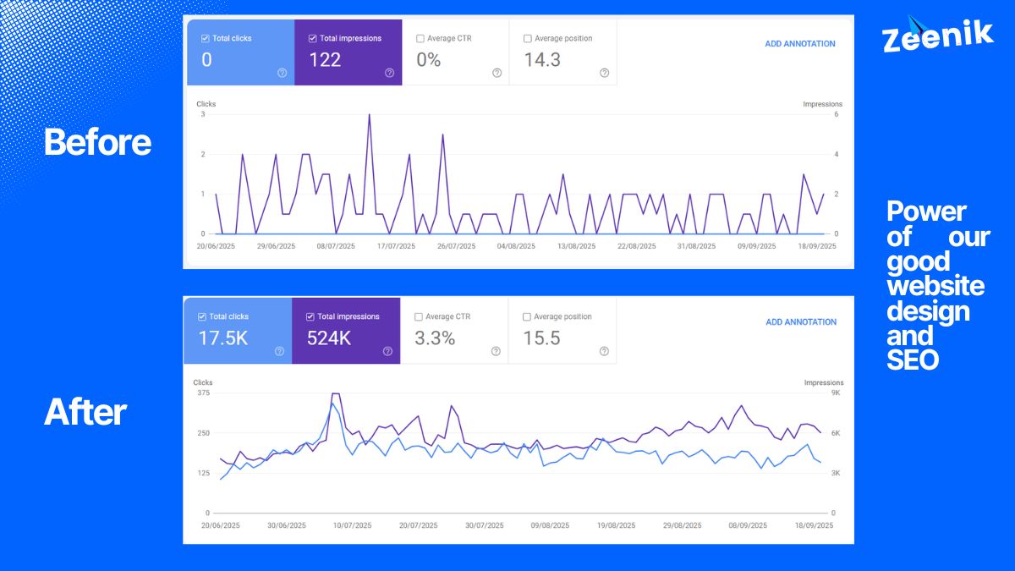Click help icon on Total impressions 122 card
Image resolution: width=1015 pixels, height=571 pixels.
click(389, 73)
